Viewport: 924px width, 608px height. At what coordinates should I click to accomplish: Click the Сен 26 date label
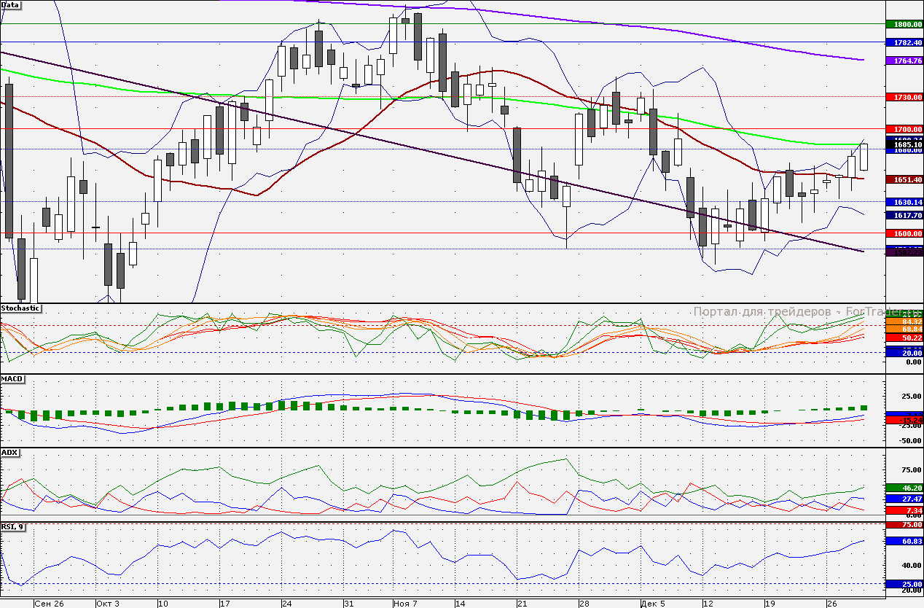50,604
